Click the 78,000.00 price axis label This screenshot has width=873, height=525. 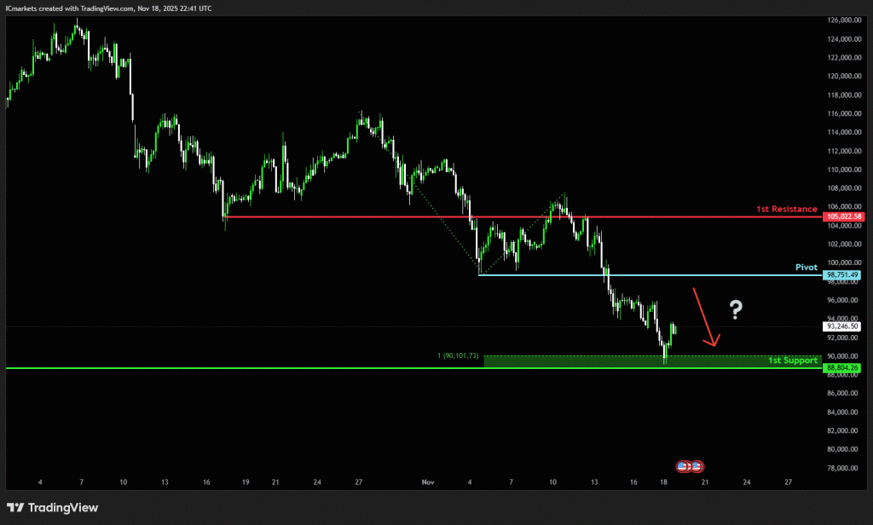pos(842,468)
